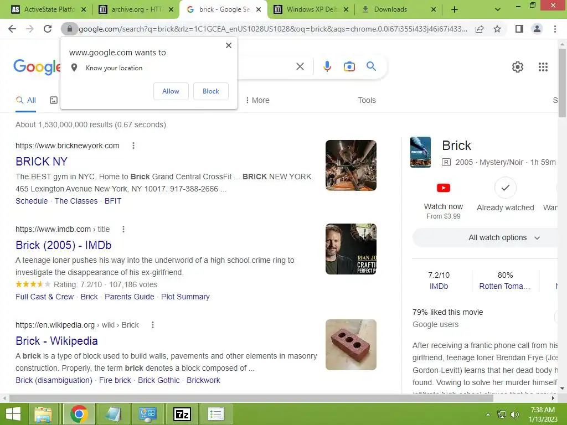Share this page using the share icon
This screenshot has width=567, height=425.
click(x=480, y=29)
